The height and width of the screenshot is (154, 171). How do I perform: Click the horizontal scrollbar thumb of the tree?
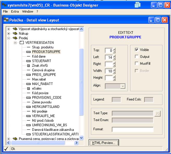pos(38,143)
